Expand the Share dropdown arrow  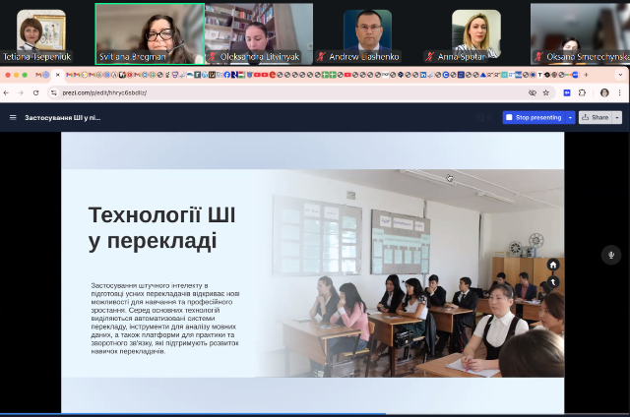[617, 118]
